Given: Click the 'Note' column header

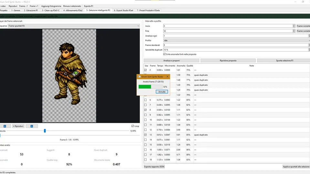Looking at the screenshot, I should pos(252,66).
